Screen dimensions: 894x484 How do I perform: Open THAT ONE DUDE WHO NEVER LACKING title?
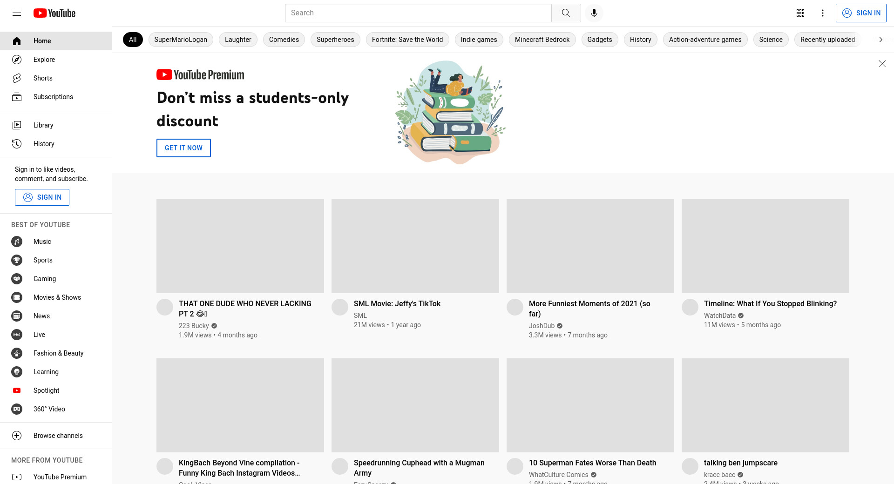point(245,309)
